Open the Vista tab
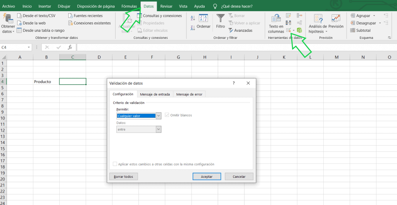The width and height of the screenshot is (397, 205). click(x=183, y=6)
